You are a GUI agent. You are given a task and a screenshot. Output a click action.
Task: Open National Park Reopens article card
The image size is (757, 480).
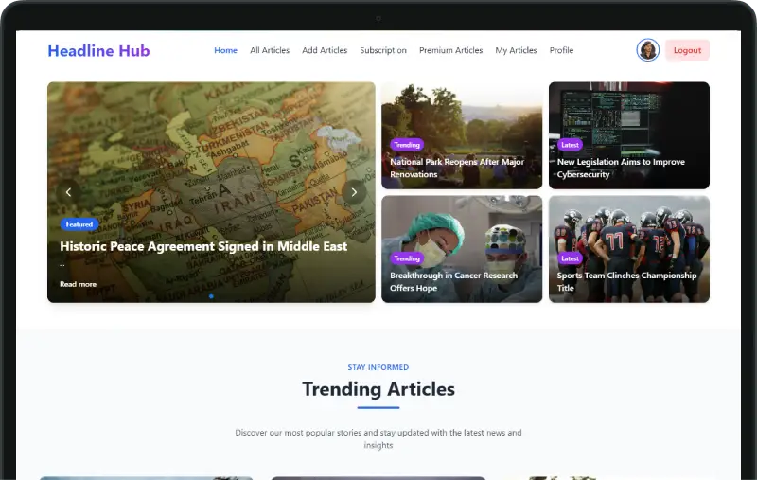462,135
